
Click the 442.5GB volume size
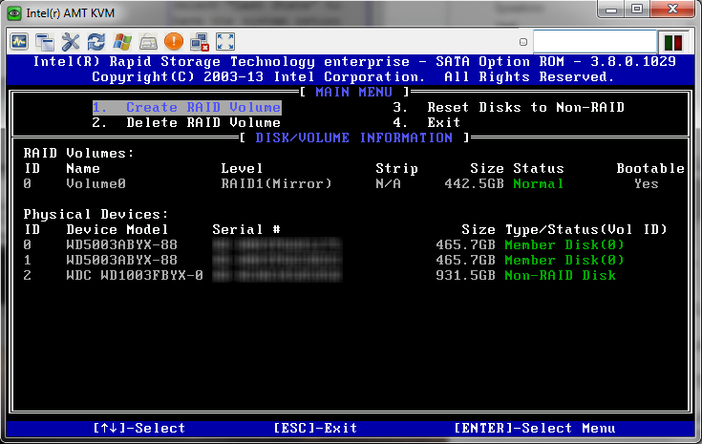[x=474, y=184]
